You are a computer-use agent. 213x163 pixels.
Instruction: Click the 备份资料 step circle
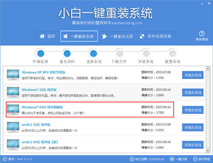tap(67, 53)
